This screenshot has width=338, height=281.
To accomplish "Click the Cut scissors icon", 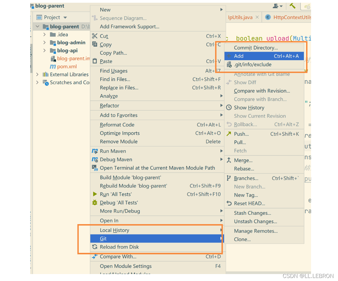I will coord(95,36).
